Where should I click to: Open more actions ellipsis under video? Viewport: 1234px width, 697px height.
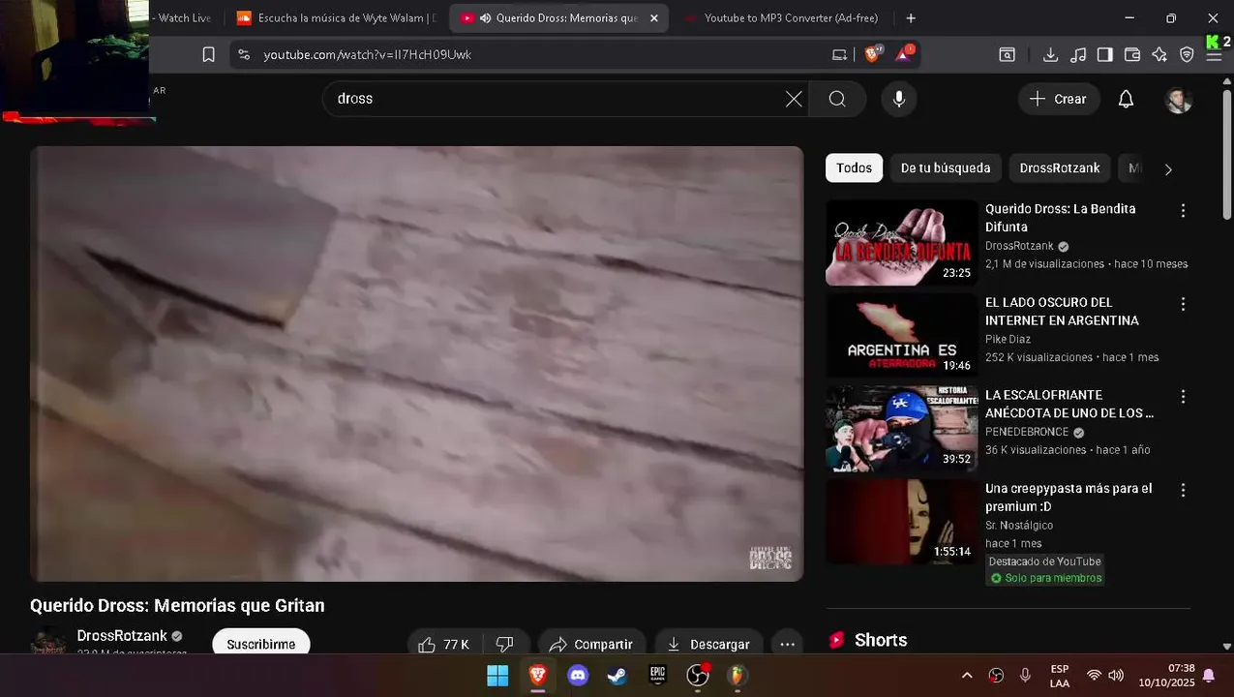787,644
